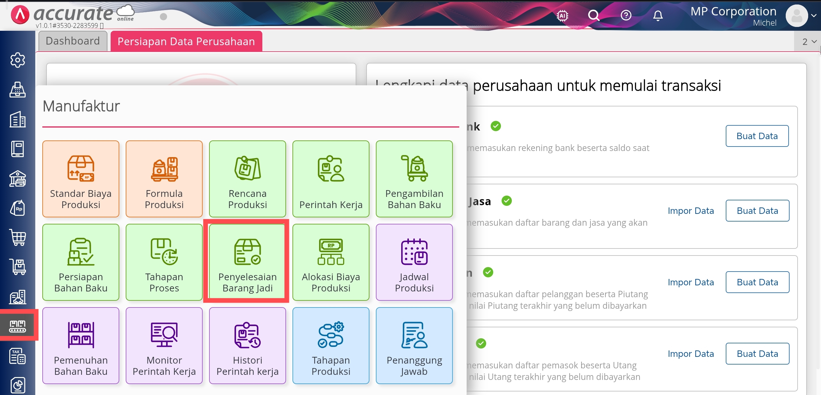Open the search magnifier in header
Screen dimensions: 821x395
594,15
